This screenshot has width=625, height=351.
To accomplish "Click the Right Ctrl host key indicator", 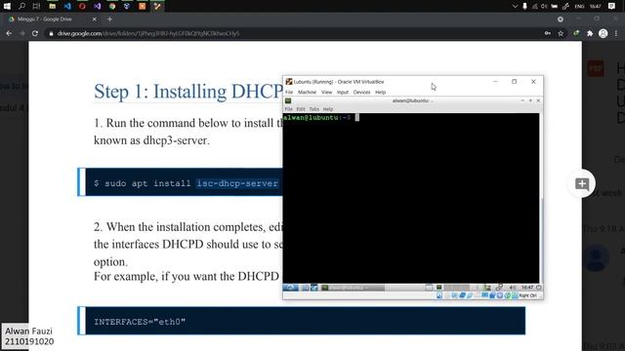I will coord(527,295).
